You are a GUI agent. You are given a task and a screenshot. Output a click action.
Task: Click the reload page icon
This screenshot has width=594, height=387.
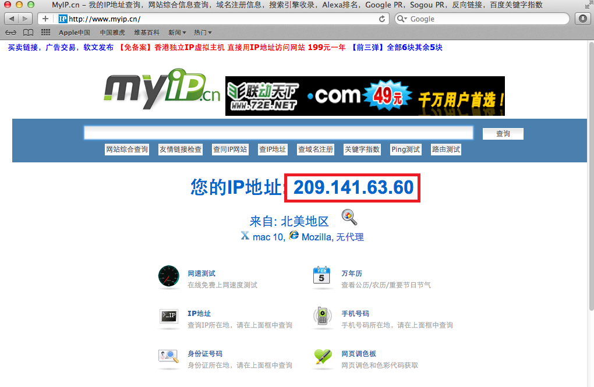click(x=382, y=19)
